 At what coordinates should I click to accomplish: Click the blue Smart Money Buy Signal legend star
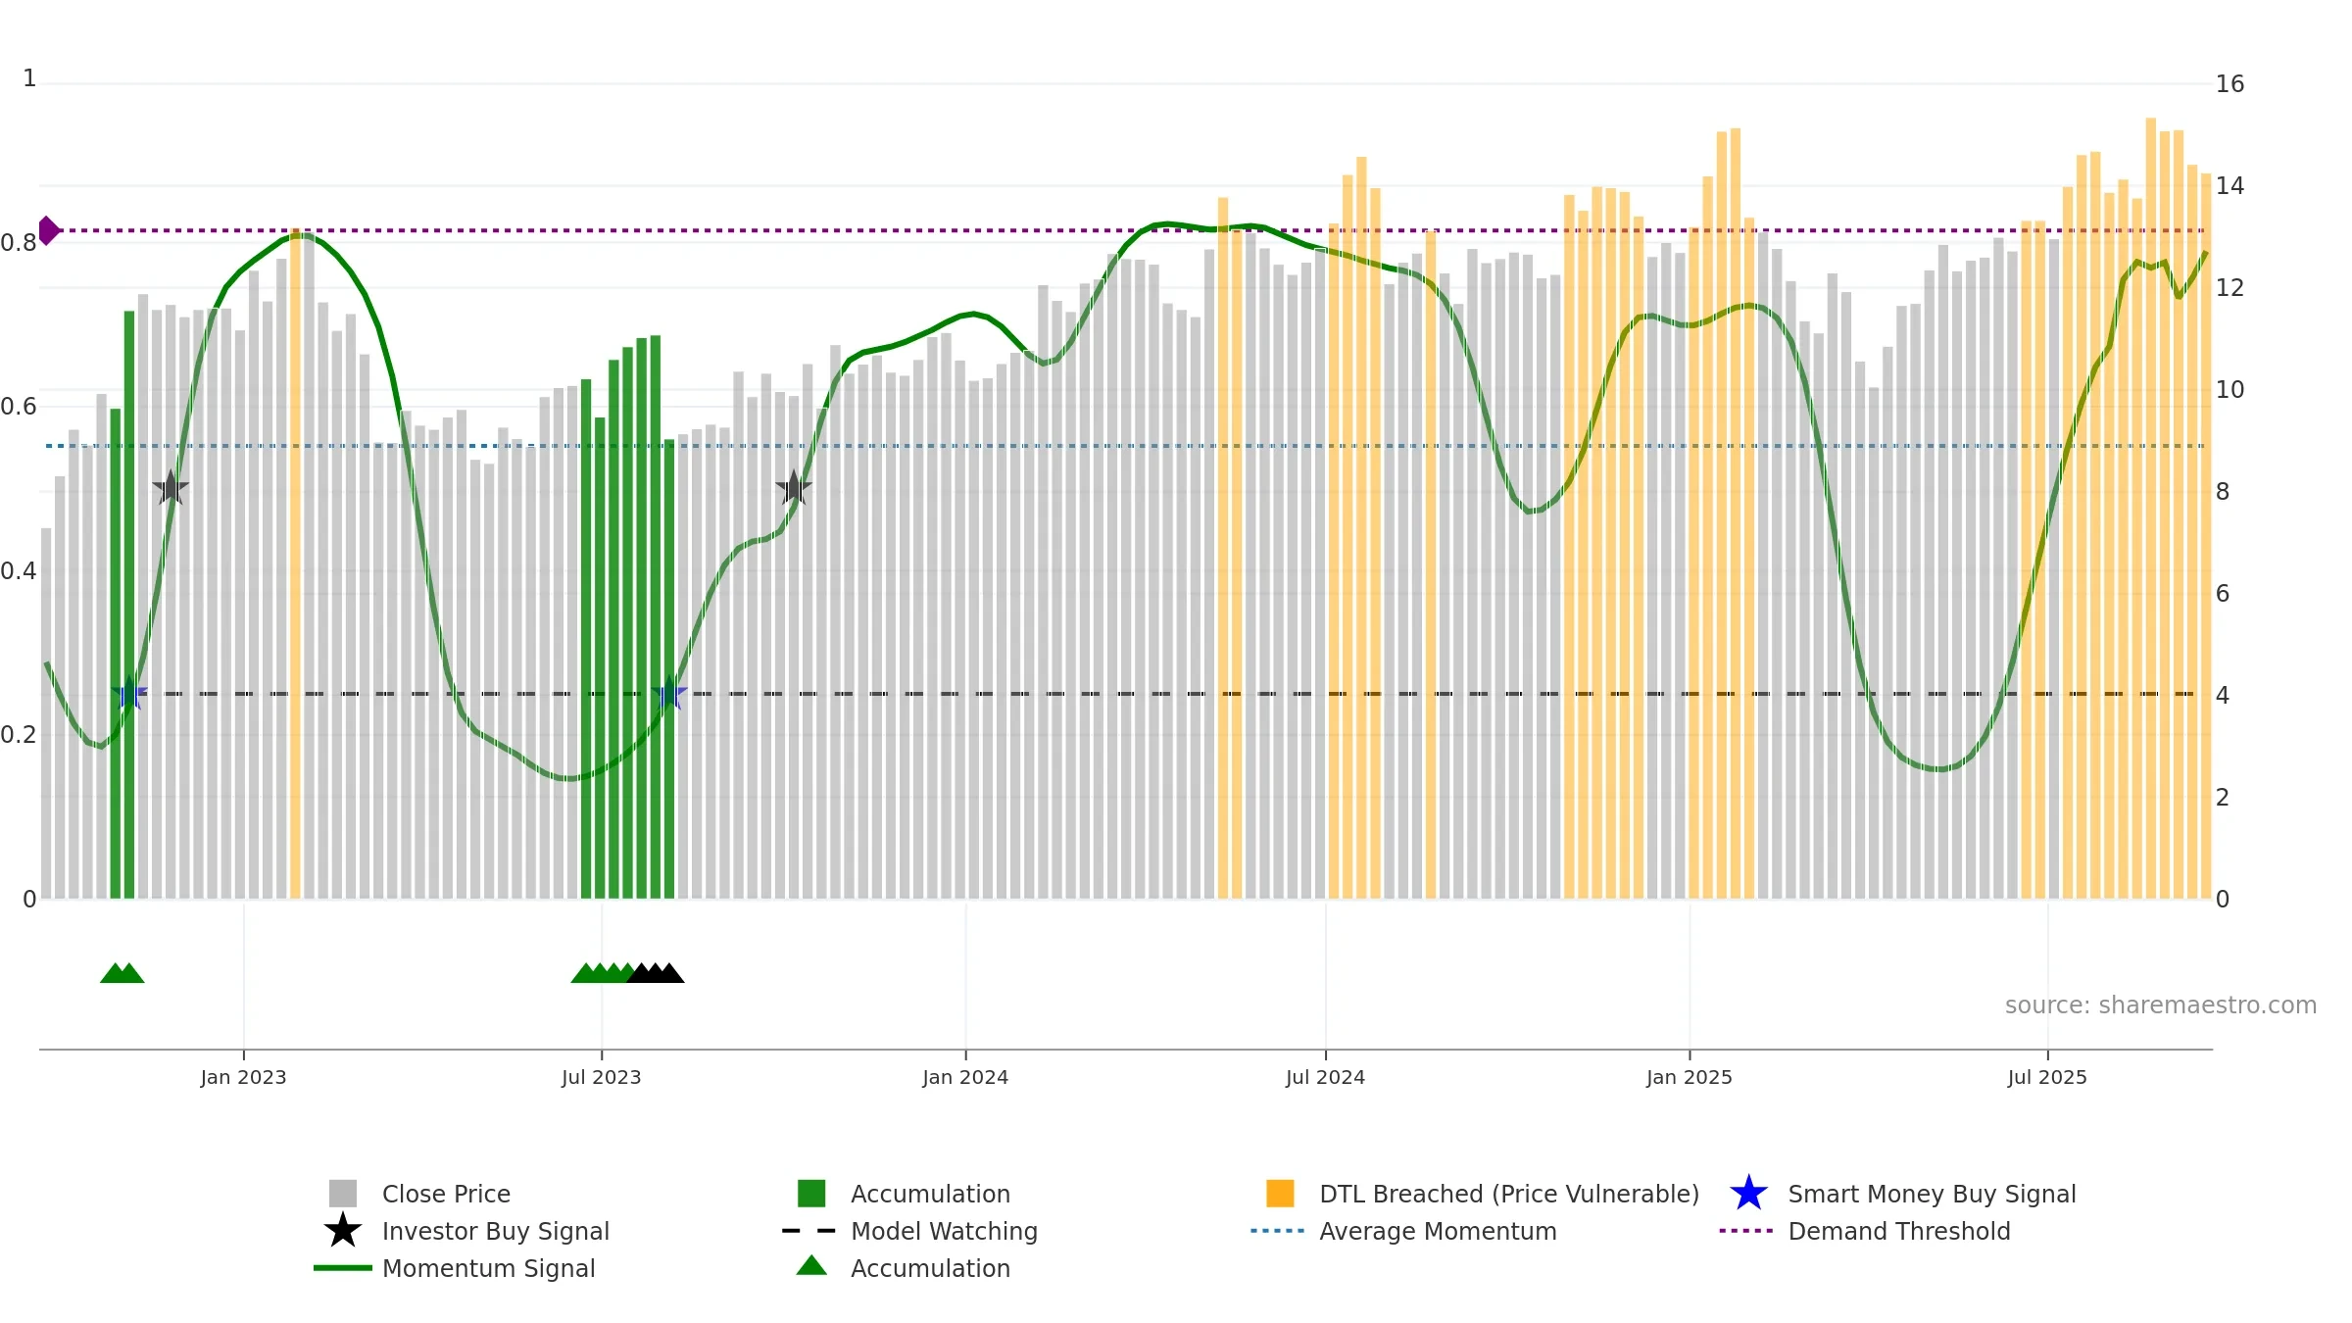click(1748, 1194)
